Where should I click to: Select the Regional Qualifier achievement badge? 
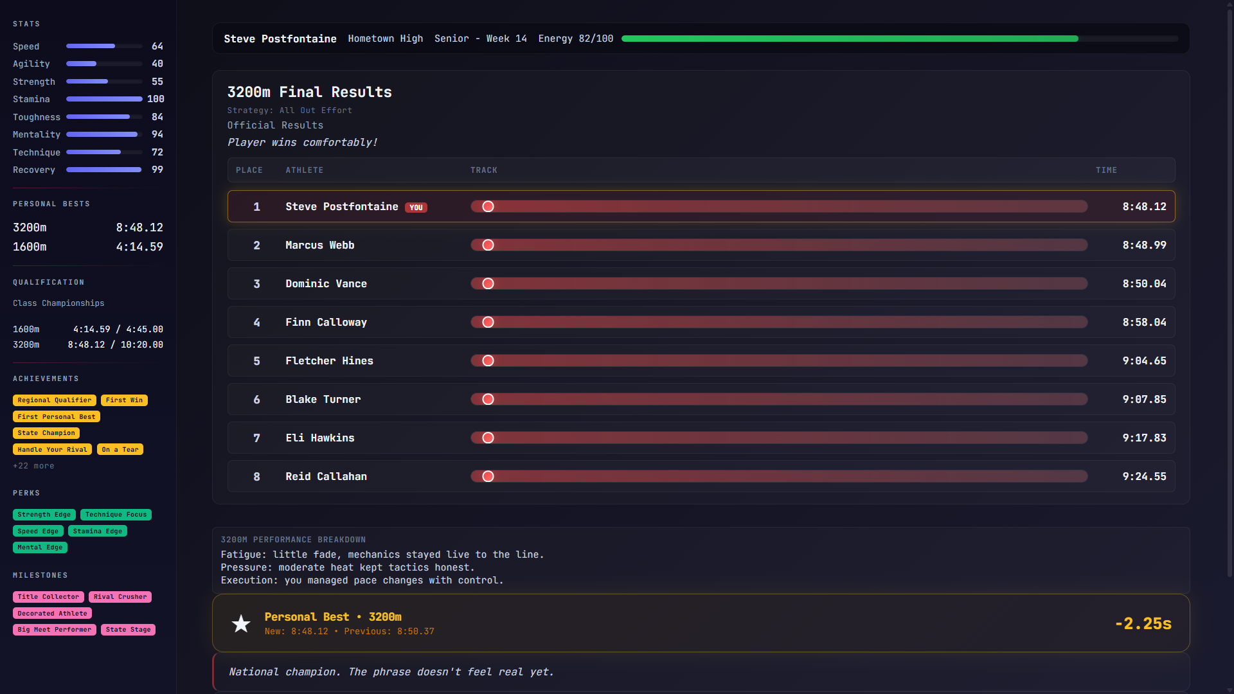point(54,400)
